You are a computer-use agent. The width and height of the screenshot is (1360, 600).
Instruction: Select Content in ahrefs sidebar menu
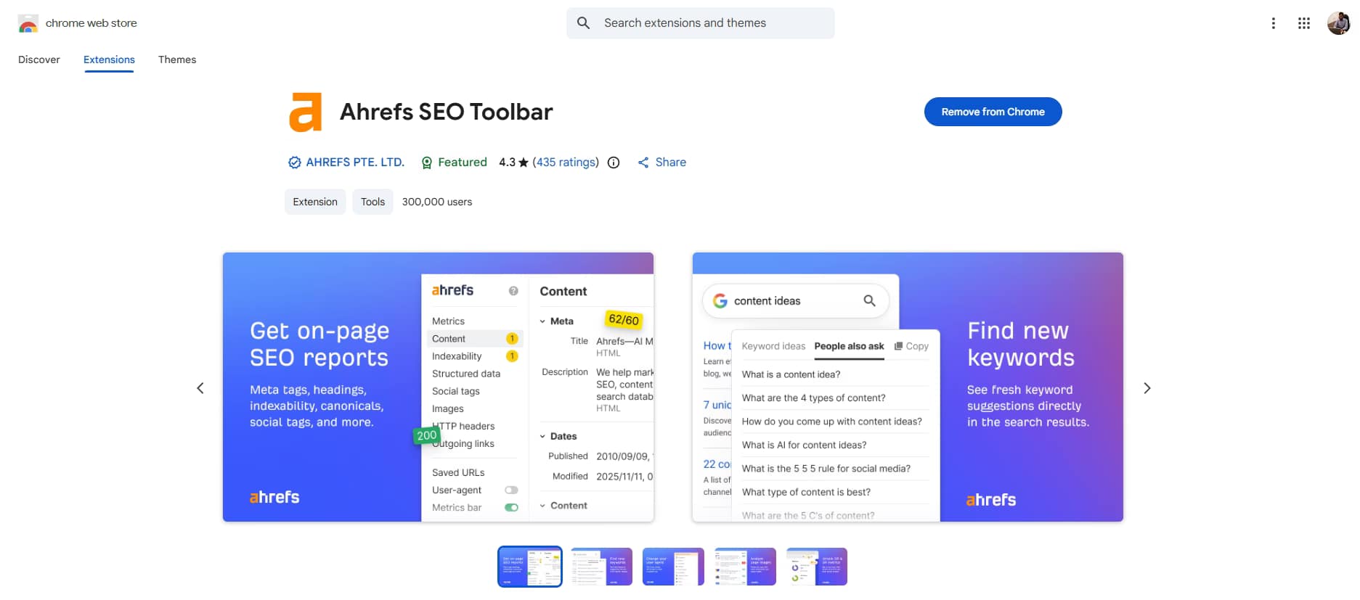coord(475,339)
